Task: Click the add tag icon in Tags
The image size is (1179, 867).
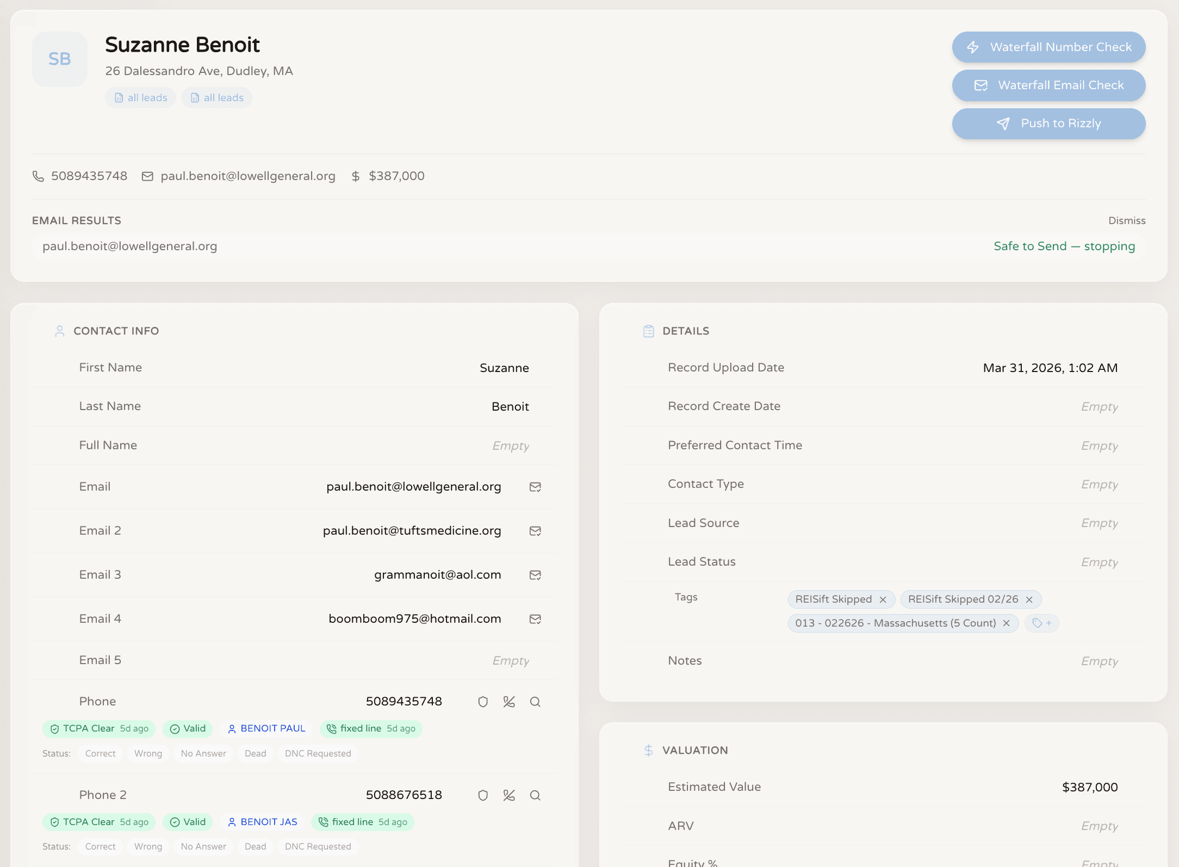Action: point(1041,623)
